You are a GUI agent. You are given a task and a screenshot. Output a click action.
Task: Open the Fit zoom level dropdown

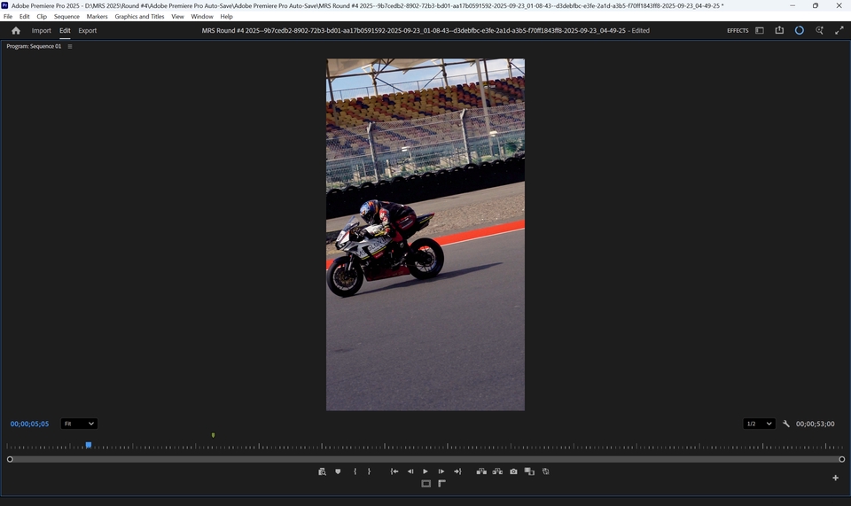[x=79, y=424]
